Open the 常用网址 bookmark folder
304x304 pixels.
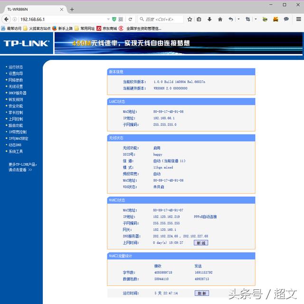(x=85, y=28)
